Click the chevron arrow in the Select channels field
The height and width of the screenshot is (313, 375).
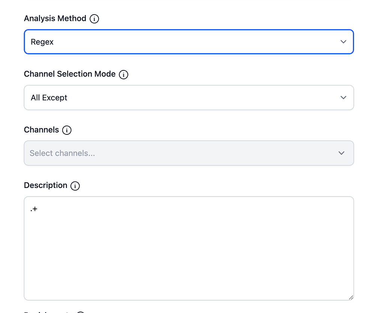(x=341, y=153)
